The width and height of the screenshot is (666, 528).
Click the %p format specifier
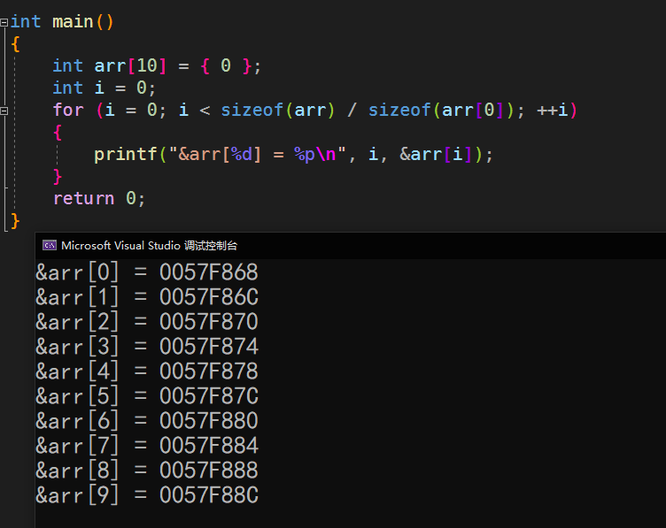pyautogui.click(x=304, y=155)
